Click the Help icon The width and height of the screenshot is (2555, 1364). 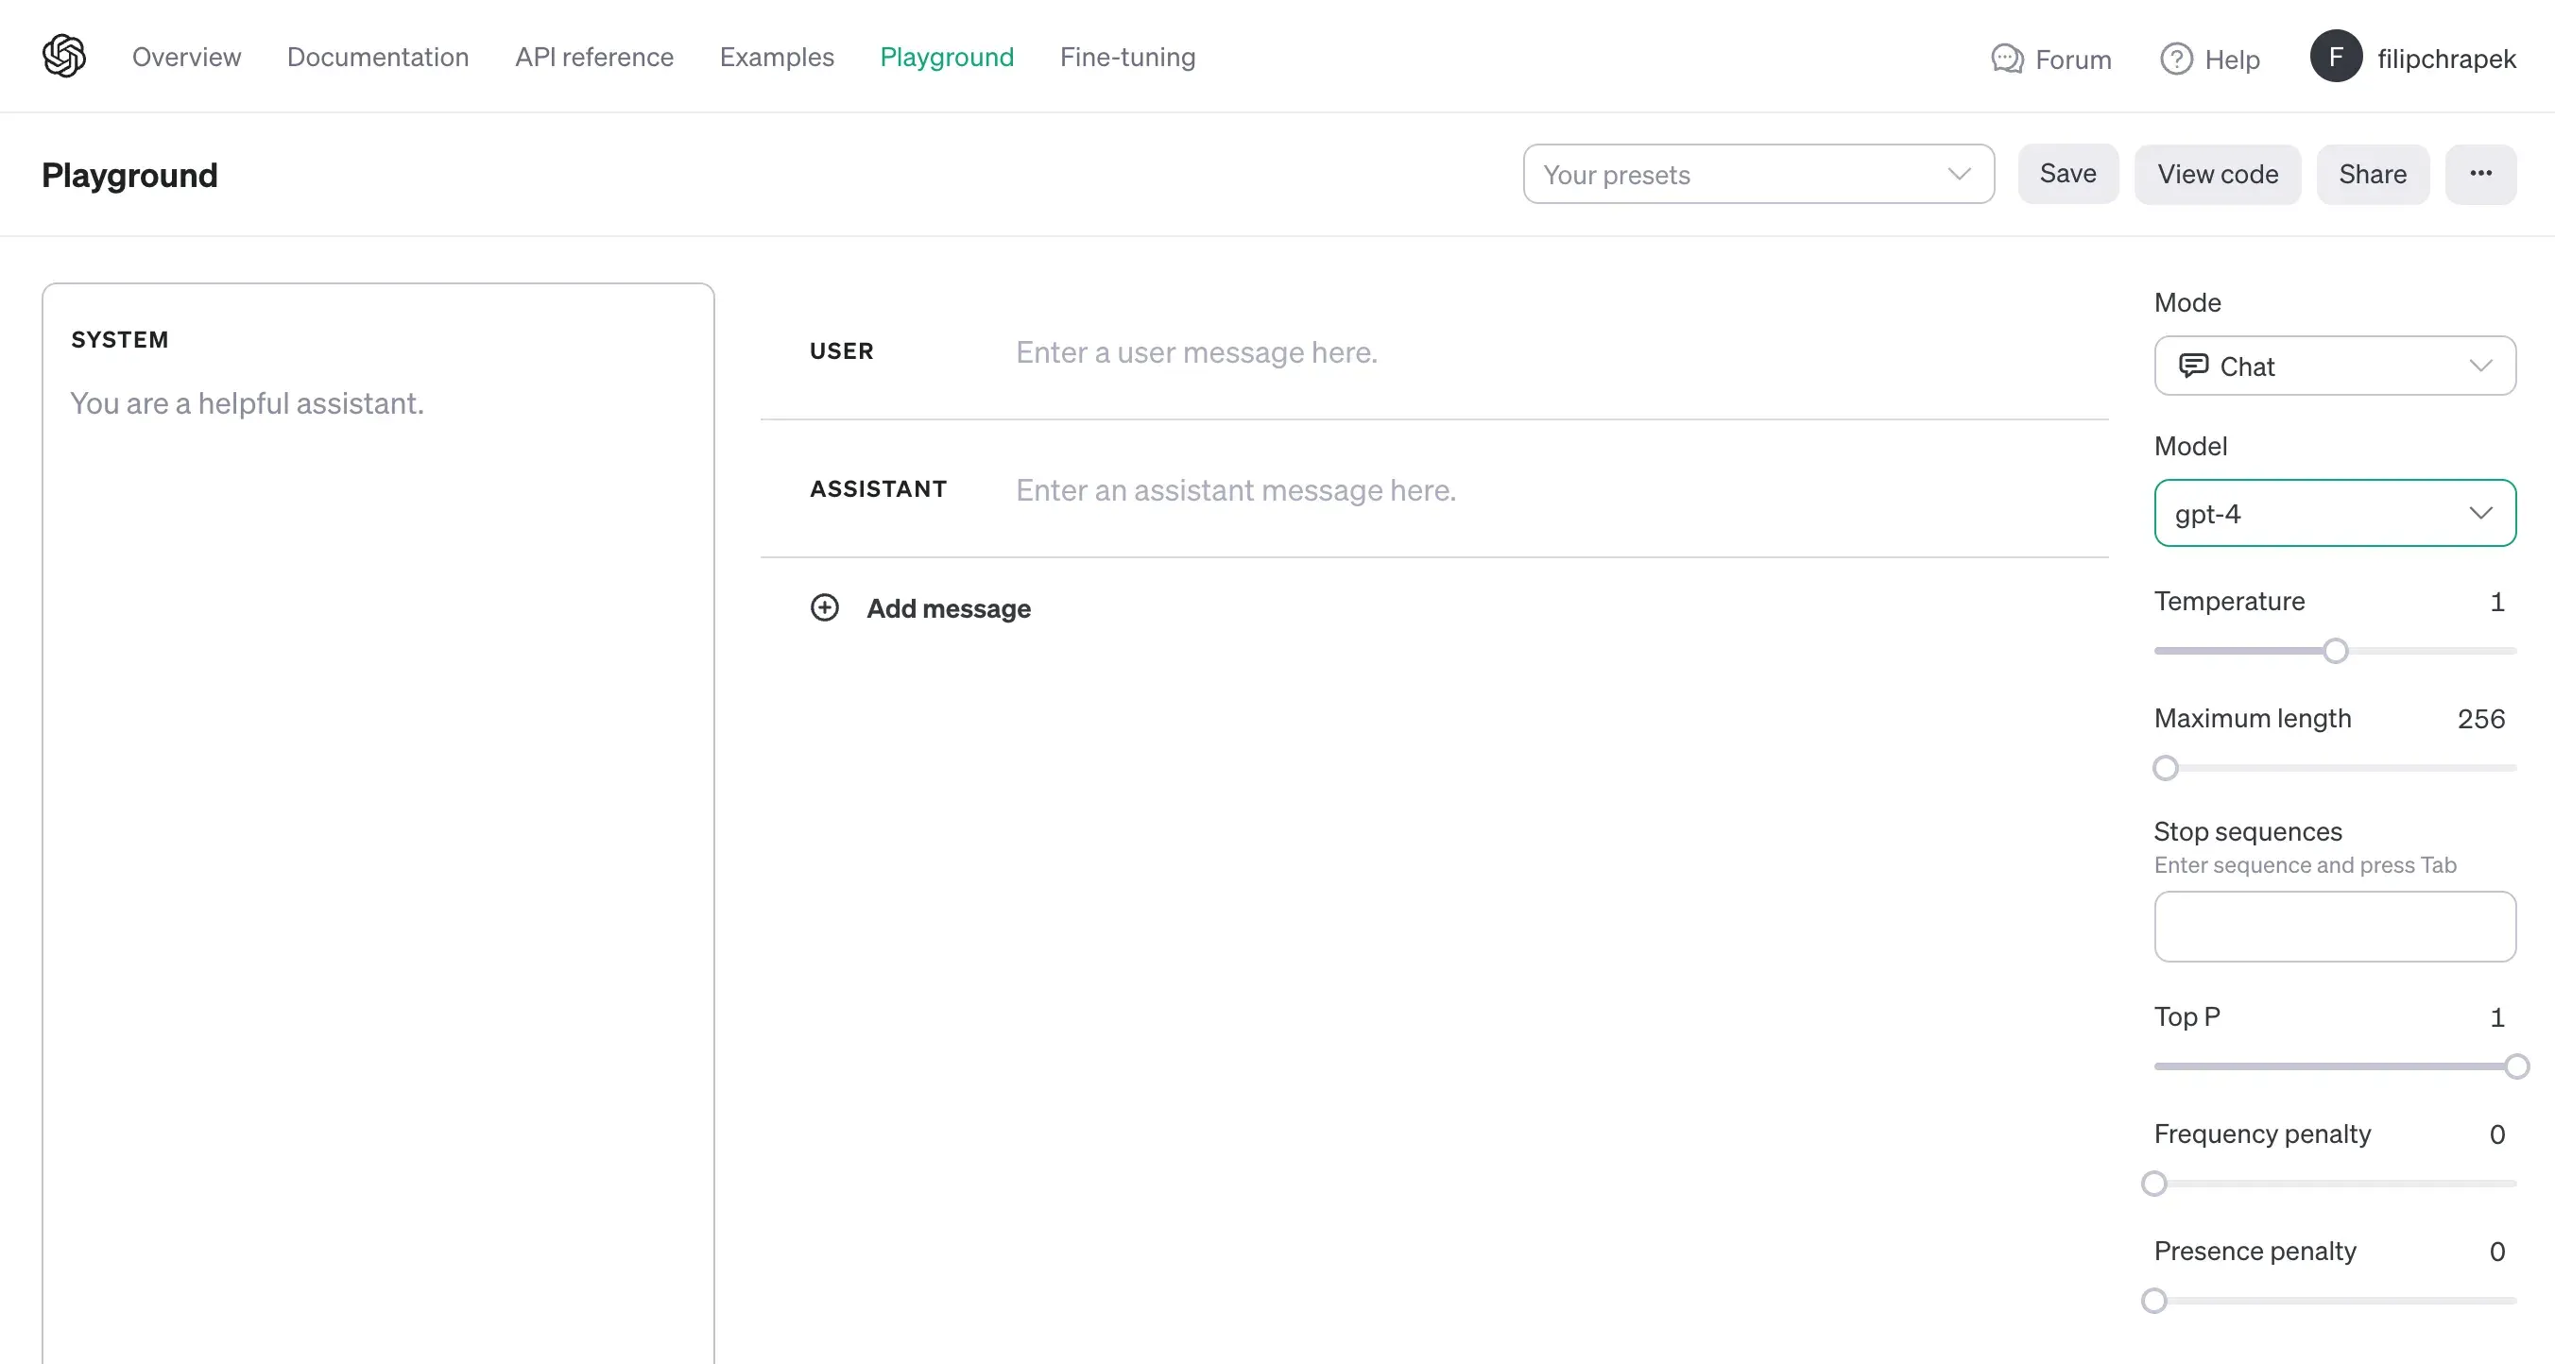(x=2178, y=56)
